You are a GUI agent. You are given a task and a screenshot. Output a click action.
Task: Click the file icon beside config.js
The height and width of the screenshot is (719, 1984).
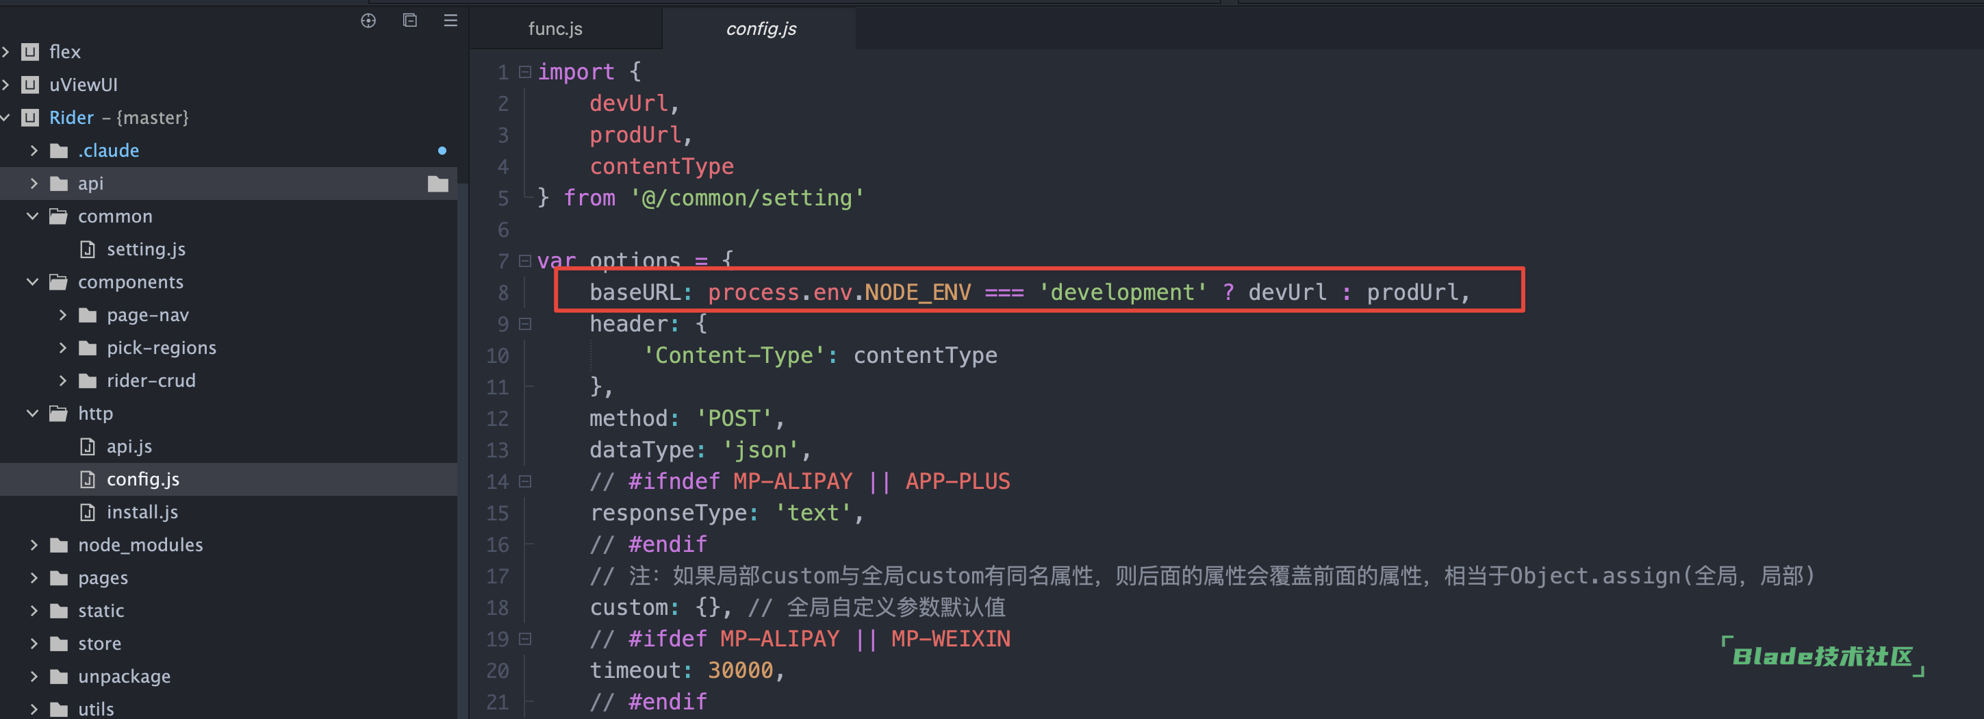87,479
